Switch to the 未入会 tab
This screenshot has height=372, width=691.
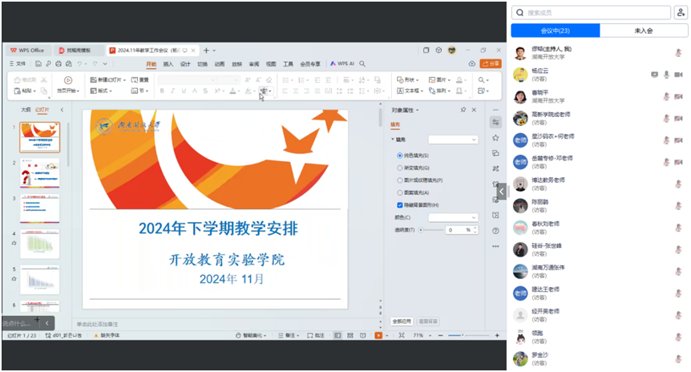tap(644, 30)
